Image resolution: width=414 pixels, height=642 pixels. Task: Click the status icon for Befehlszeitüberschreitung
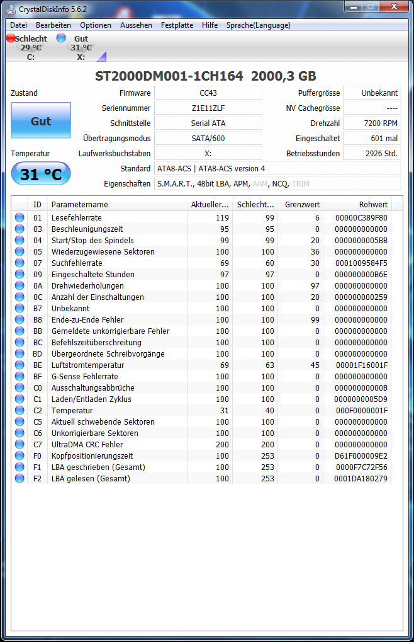[20, 342]
